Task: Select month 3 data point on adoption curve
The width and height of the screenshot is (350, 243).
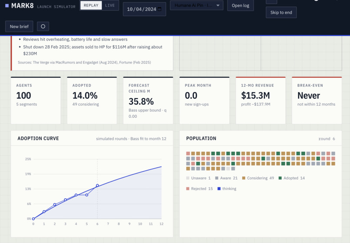Action: click(66, 200)
